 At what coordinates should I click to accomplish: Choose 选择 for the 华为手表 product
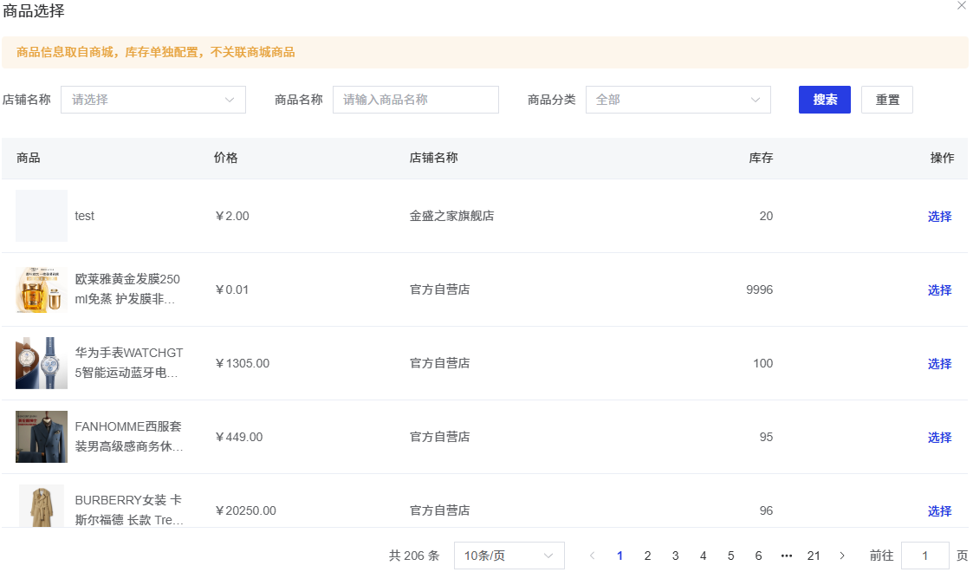[x=939, y=364]
